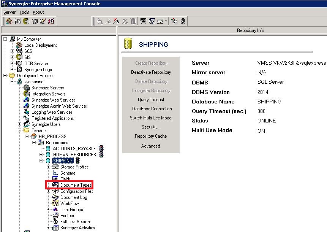This screenshot has width=327, height=232.
Task: Open the About menu
Action: tap(38, 12)
